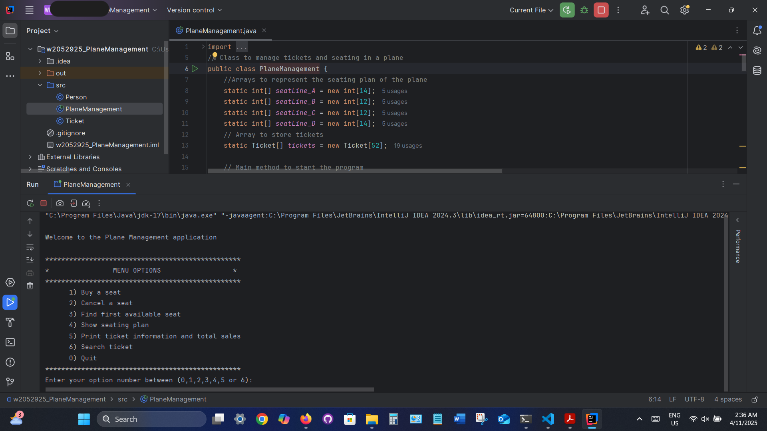Start debugging with the bug icon
The image size is (767, 431).
pyautogui.click(x=584, y=10)
